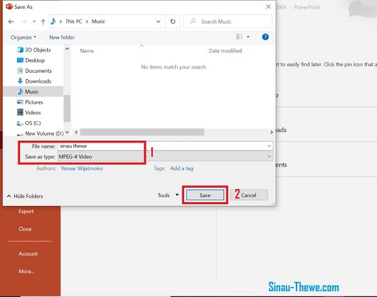
Task: Sort by the Date modified column header
Action: pyautogui.click(x=225, y=51)
